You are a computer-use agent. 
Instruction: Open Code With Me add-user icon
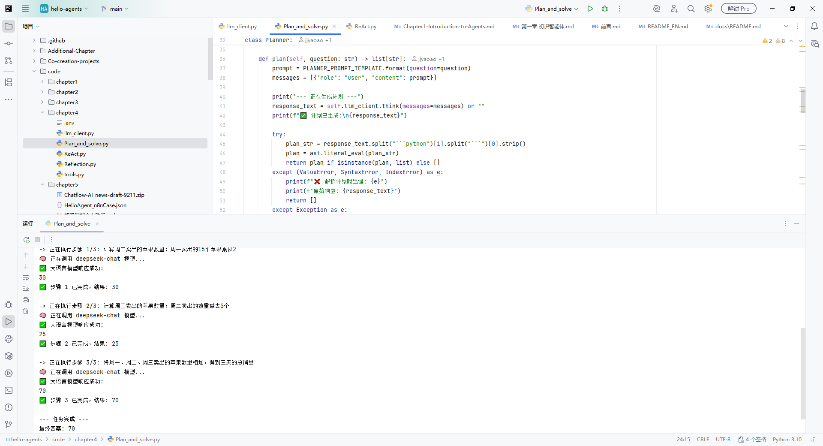pos(674,9)
